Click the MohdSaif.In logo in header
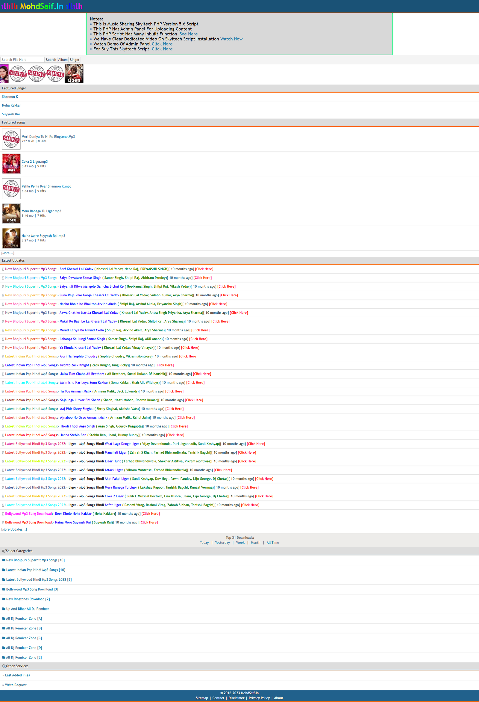Viewport: 479px width, 702px height. tap(42, 6)
